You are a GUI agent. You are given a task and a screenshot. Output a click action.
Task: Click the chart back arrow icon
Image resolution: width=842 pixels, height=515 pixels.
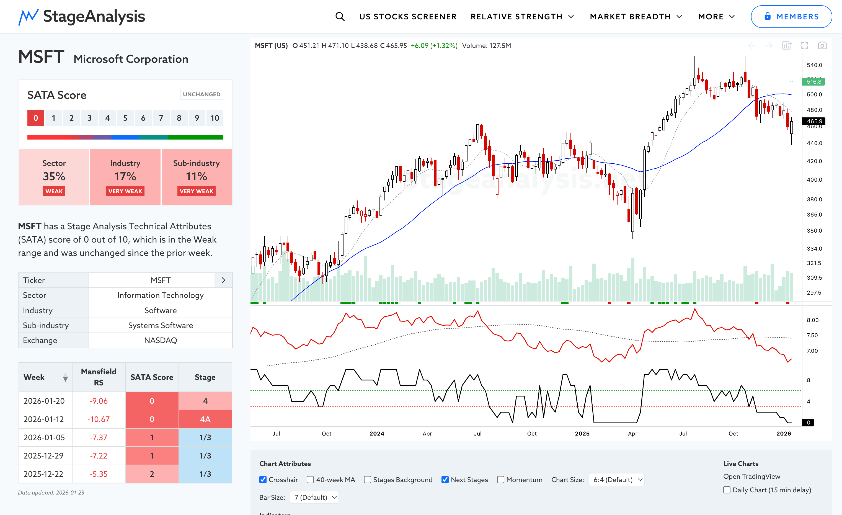coord(751,45)
